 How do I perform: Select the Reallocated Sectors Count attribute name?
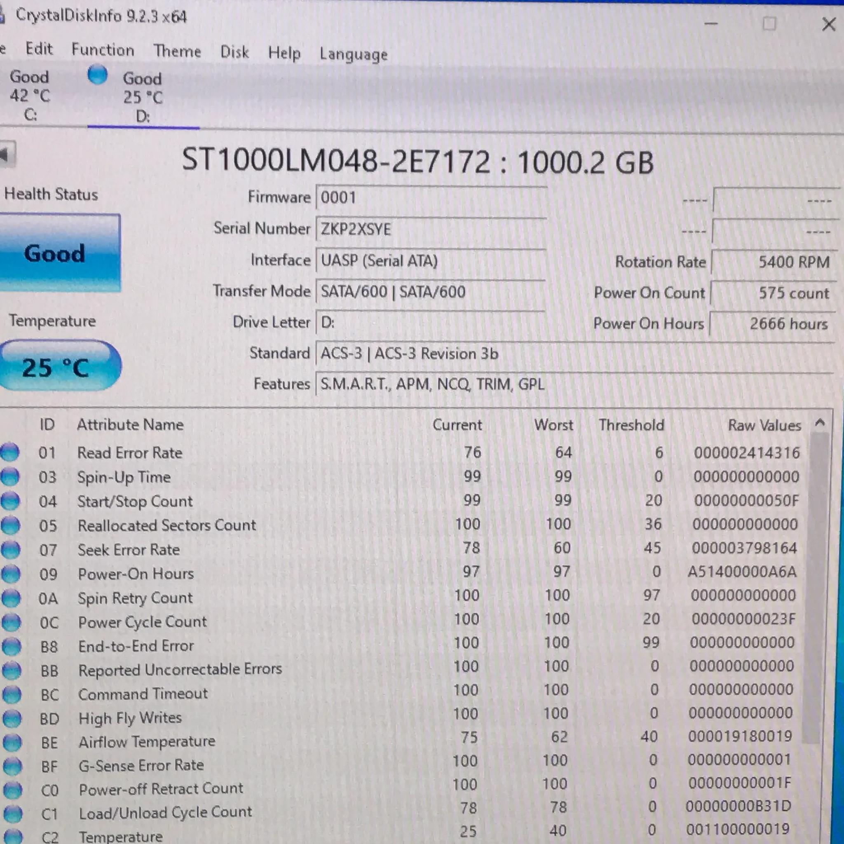coord(167,525)
